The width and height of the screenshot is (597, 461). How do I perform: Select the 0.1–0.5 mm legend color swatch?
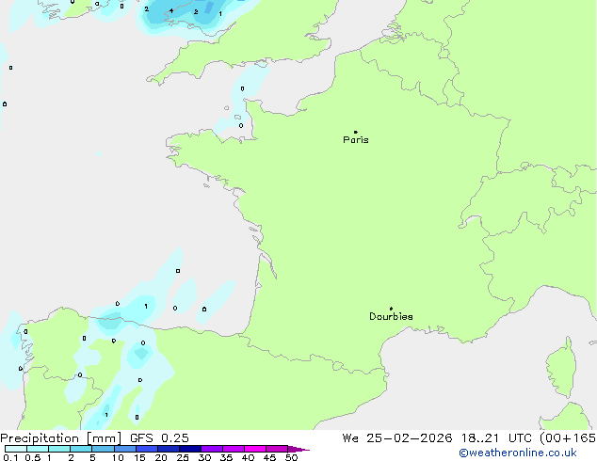(x=16, y=449)
